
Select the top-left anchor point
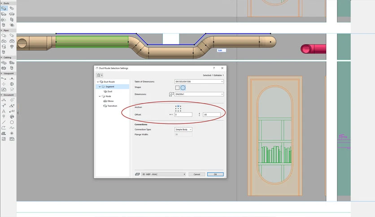pos(176,106)
